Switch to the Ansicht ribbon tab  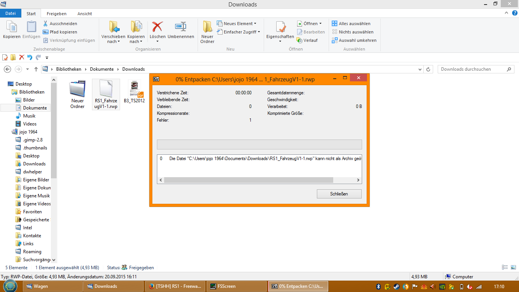[85, 14]
